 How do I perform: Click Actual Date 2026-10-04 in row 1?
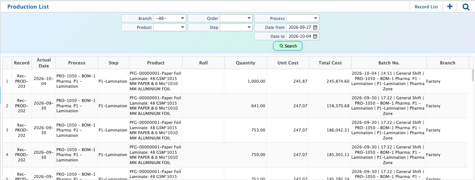pyautogui.click(x=44, y=81)
